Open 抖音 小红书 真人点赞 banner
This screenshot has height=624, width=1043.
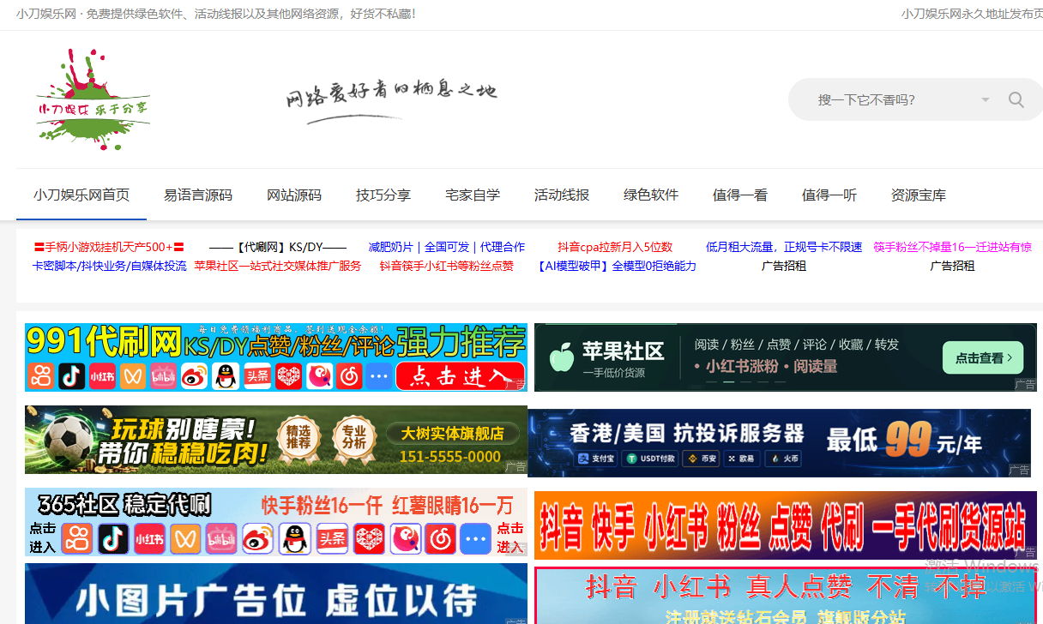click(786, 596)
